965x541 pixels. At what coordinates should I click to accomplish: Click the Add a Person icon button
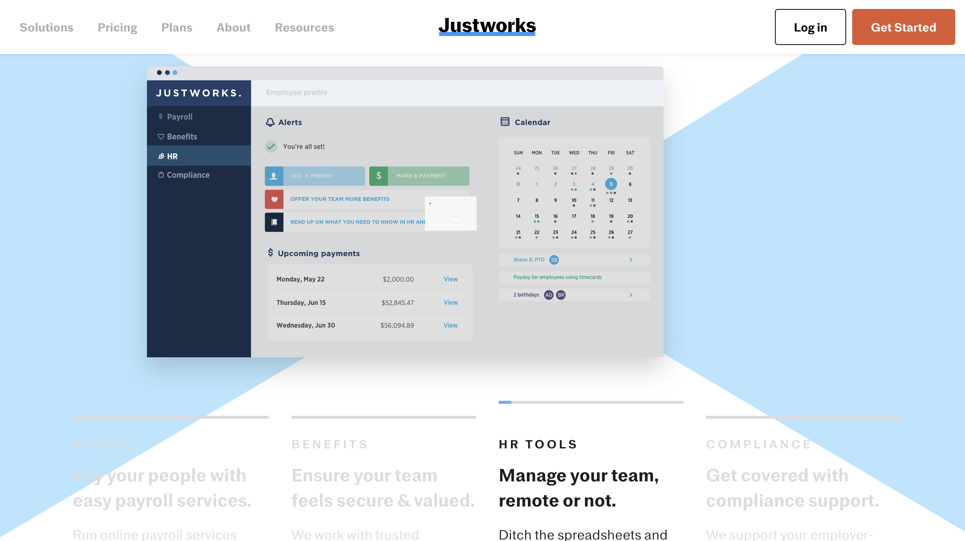pyautogui.click(x=274, y=176)
